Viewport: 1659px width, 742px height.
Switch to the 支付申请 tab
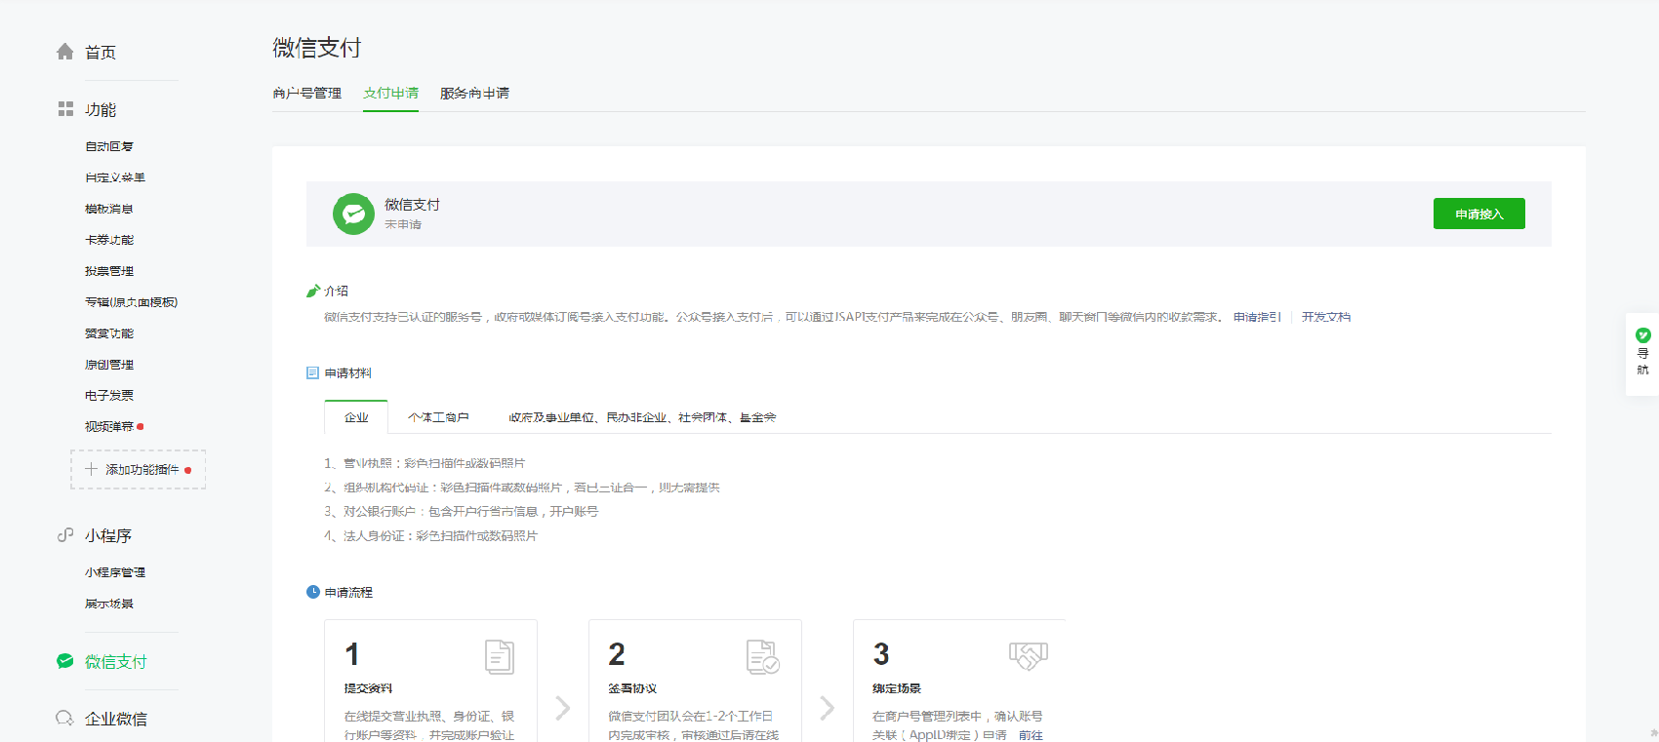[x=390, y=94]
